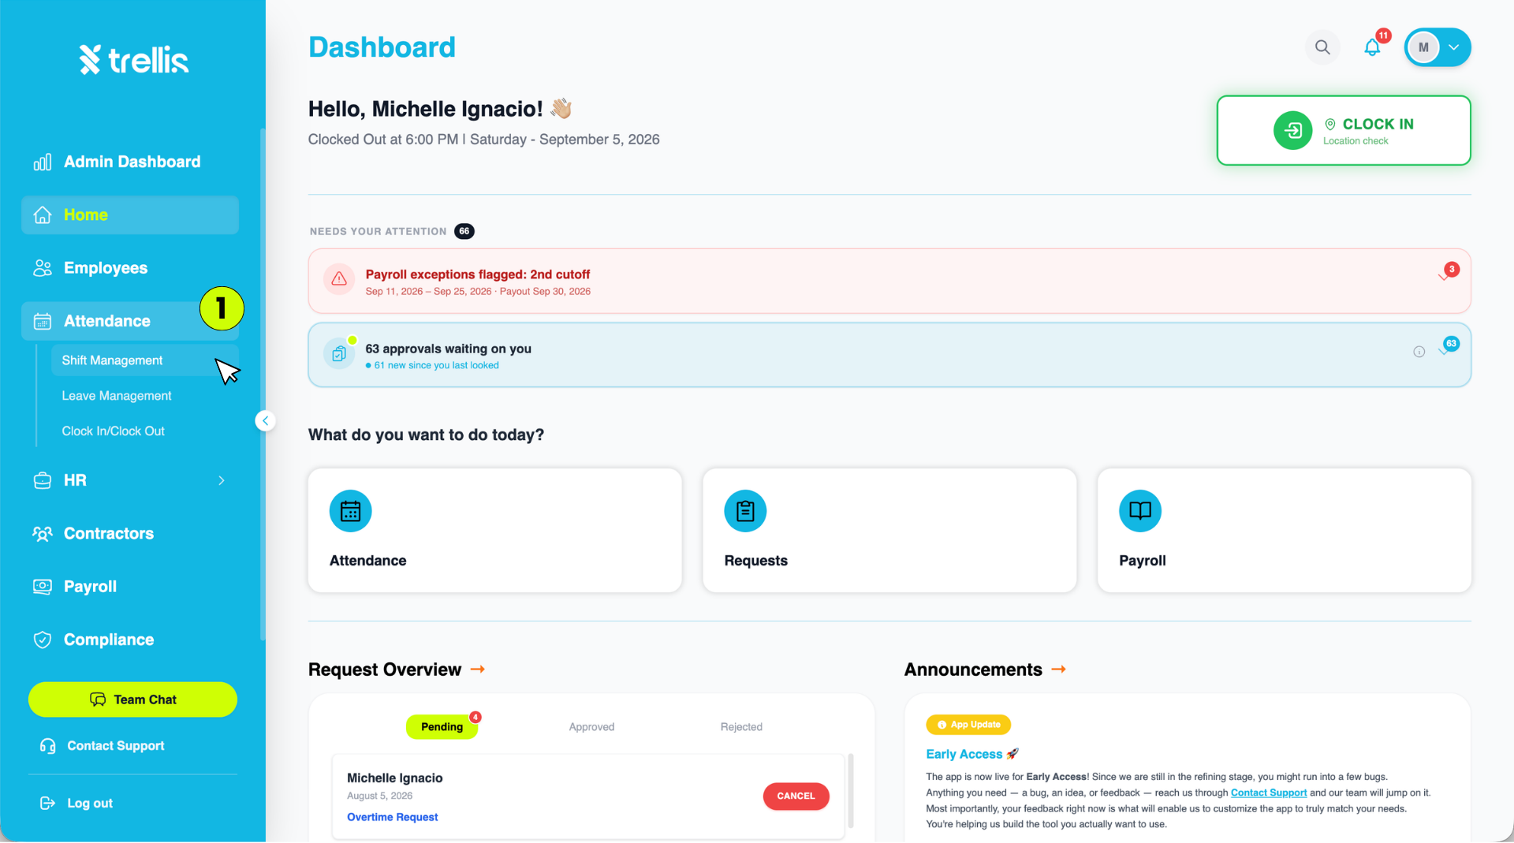Click the approvals clipboard icon
The image size is (1514, 843).
(339, 354)
